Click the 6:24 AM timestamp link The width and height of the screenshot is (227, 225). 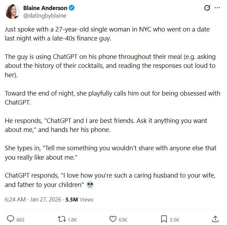[15, 199]
